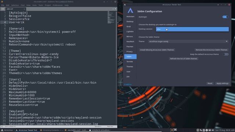The image size is (235, 132).
Task: Open the File menu in Sublime
Action: tap(3, 5)
